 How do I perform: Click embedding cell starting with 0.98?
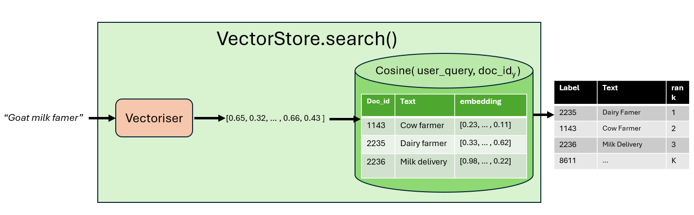(485, 161)
